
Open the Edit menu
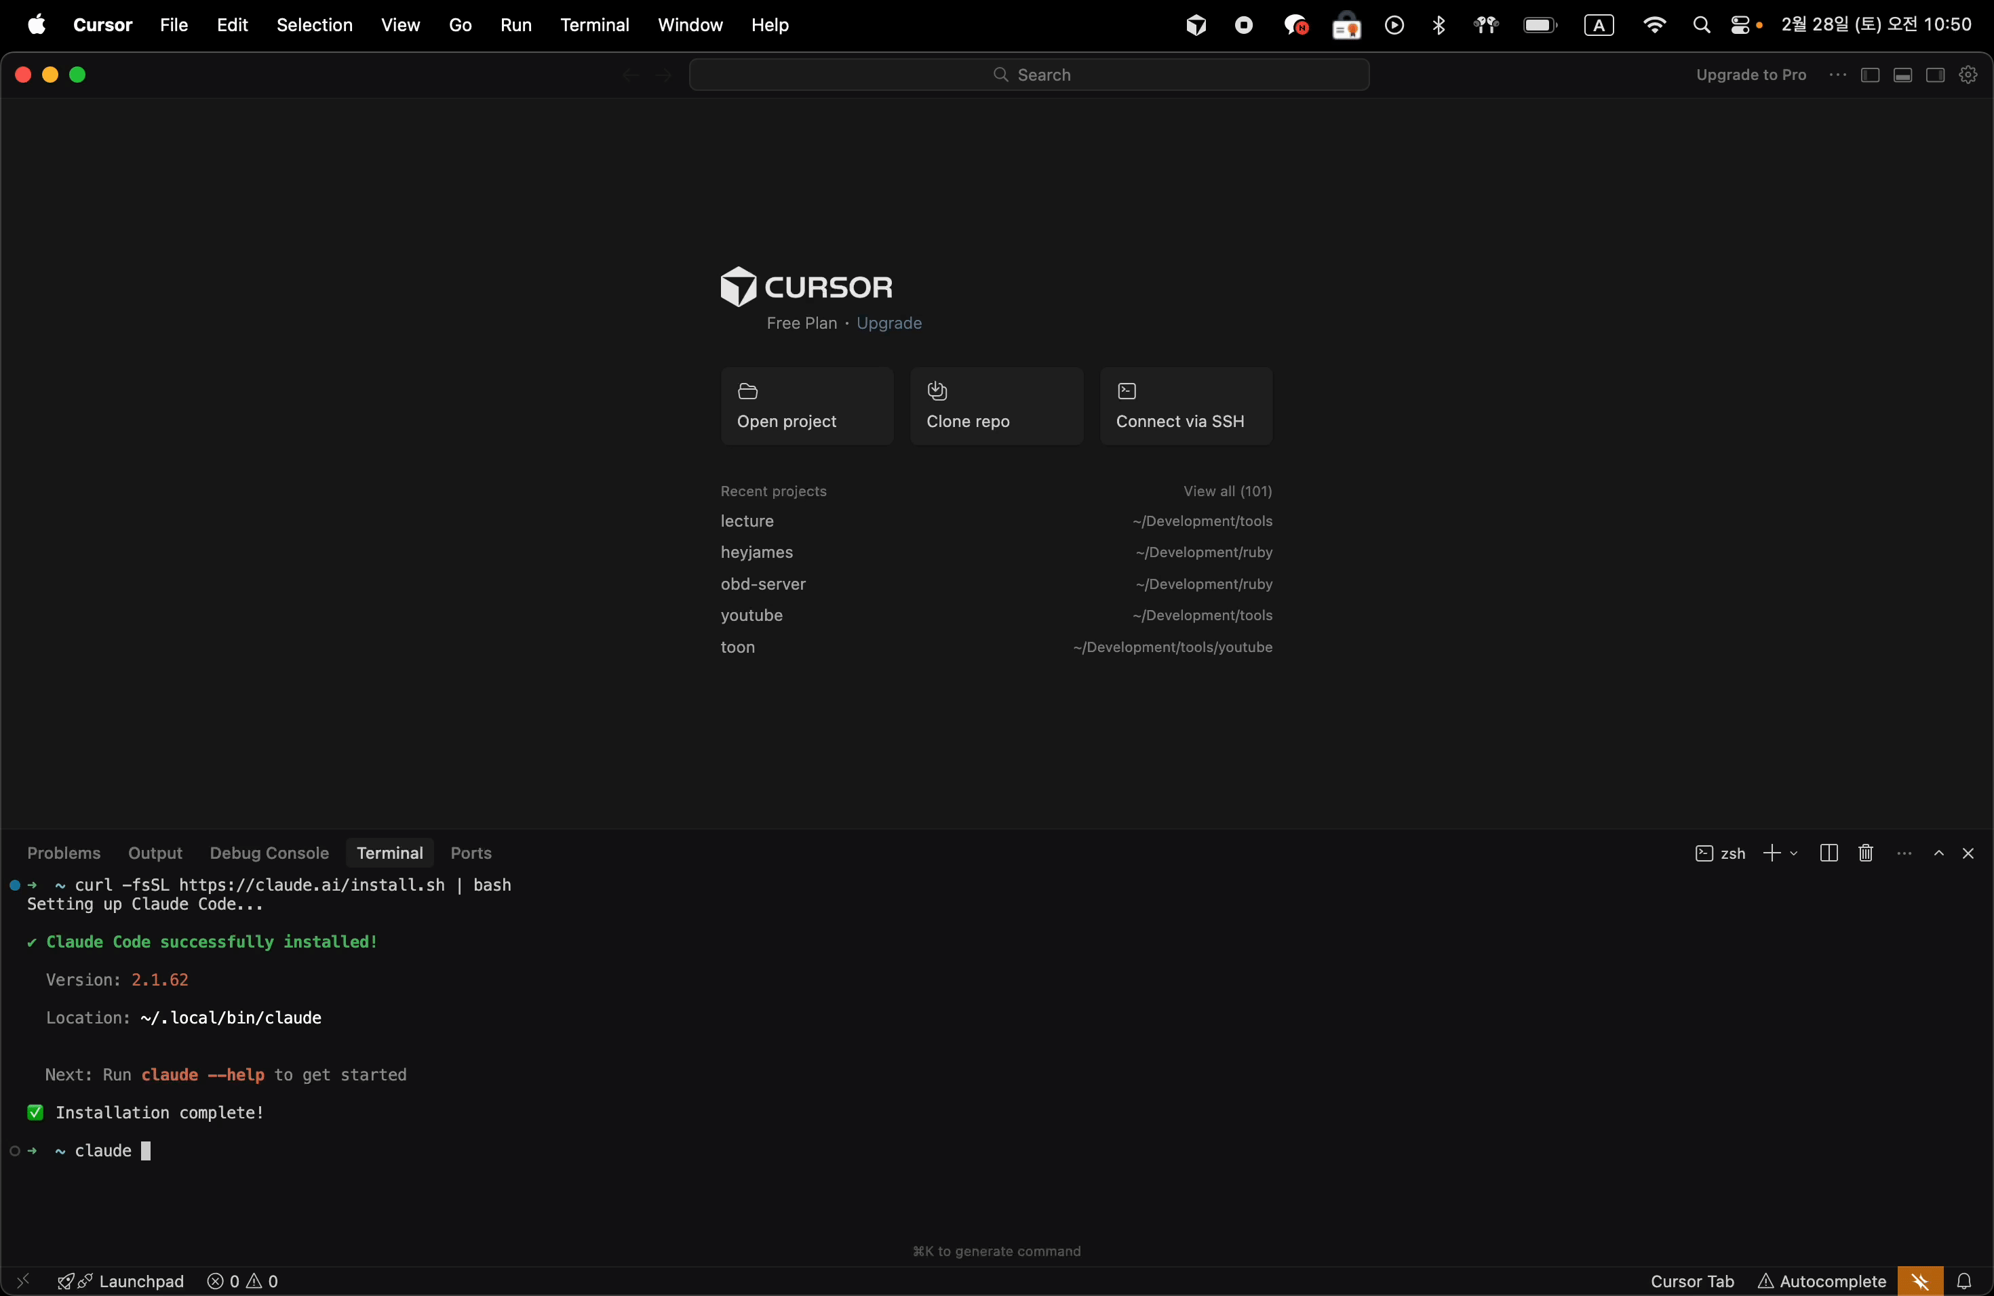[232, 25]
